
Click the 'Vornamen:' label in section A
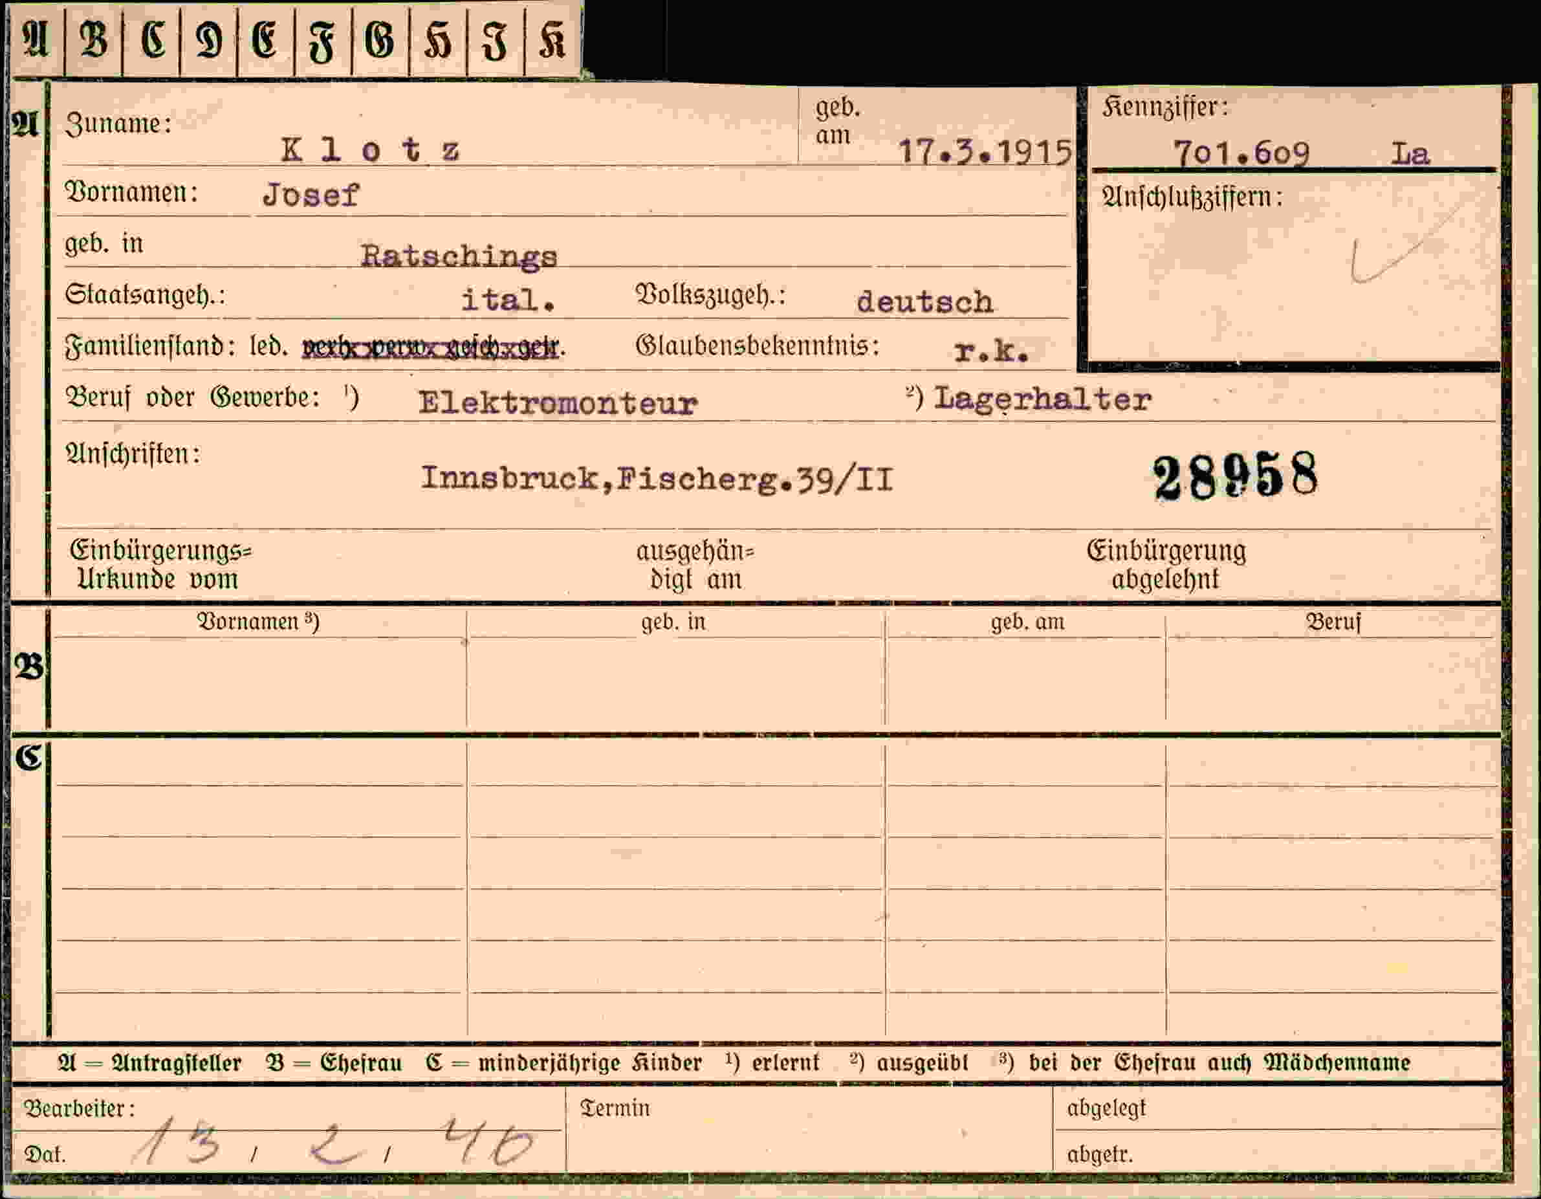(131, 192)
